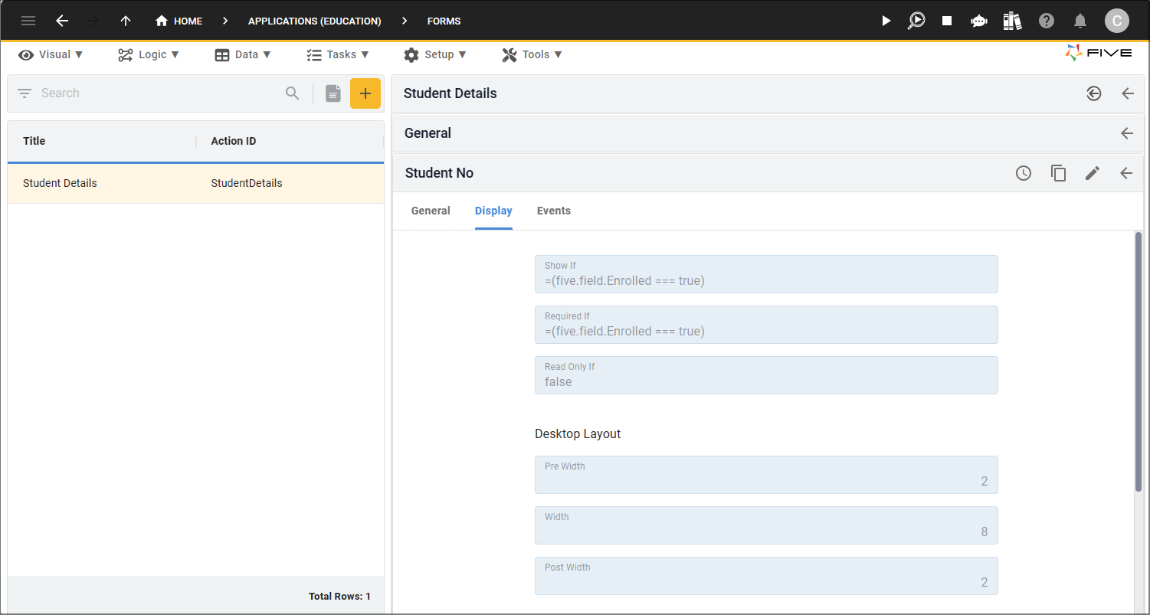The image size is (1150, 615).
Task: Click the Total Rows: 1 footer text
Action: [x=339, y=596]
